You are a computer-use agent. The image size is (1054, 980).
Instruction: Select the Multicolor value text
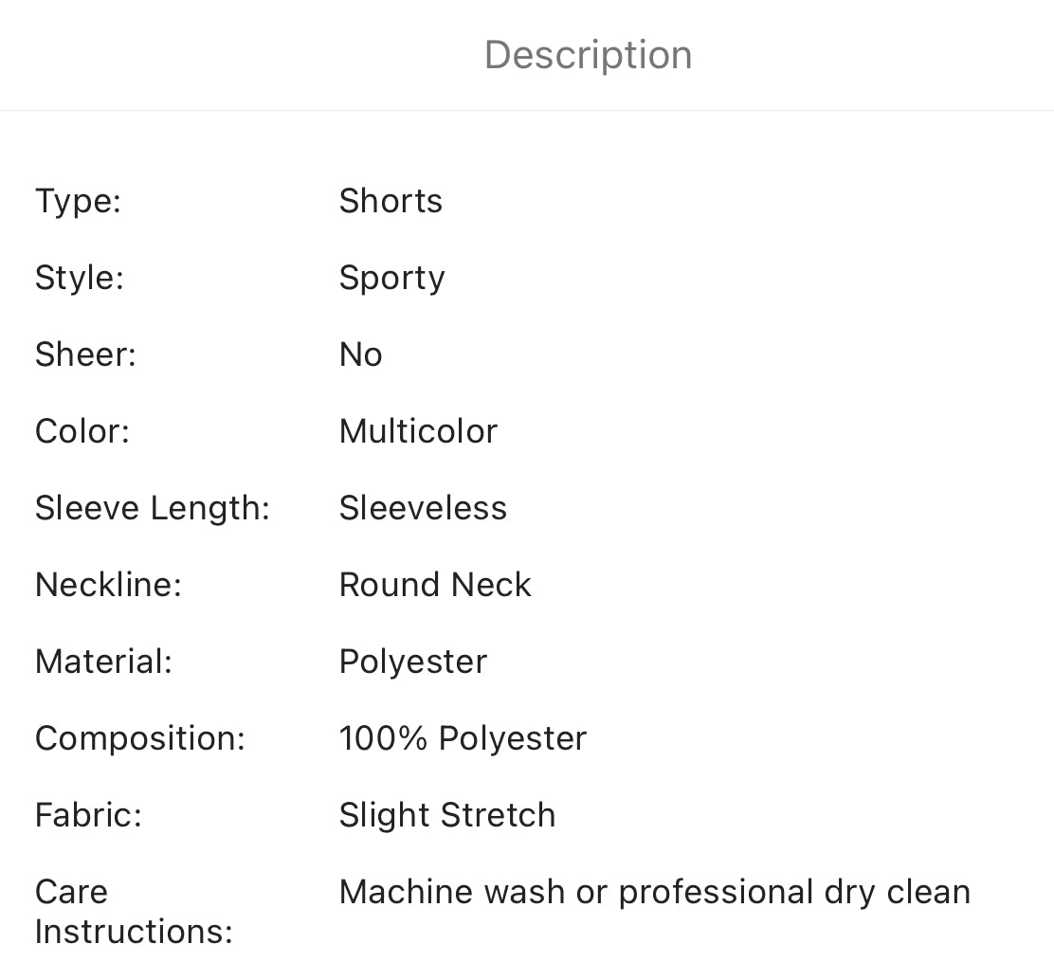click(418, 431)
